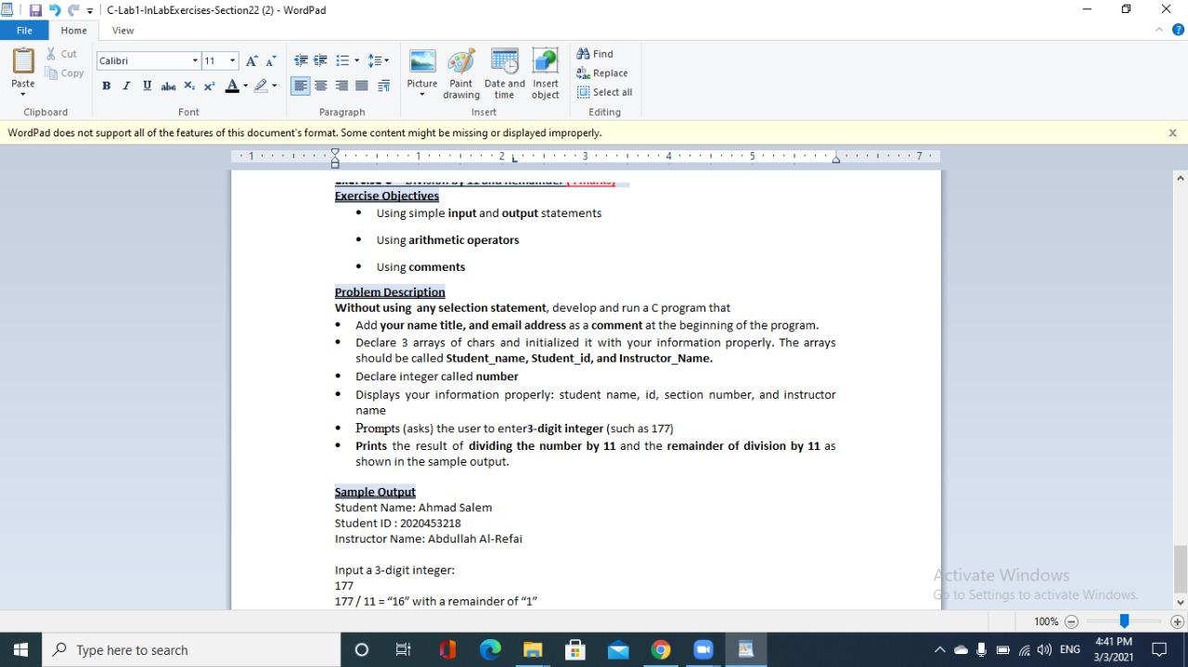Screen dimensions: 1188x667
Task: Open the File menu
Action: click(24, 30)
